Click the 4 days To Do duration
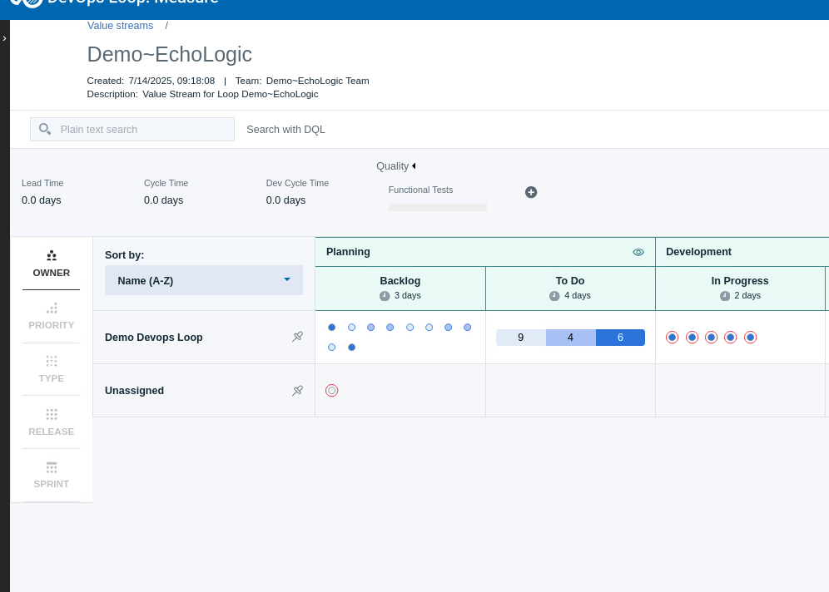 click(578, 296)
